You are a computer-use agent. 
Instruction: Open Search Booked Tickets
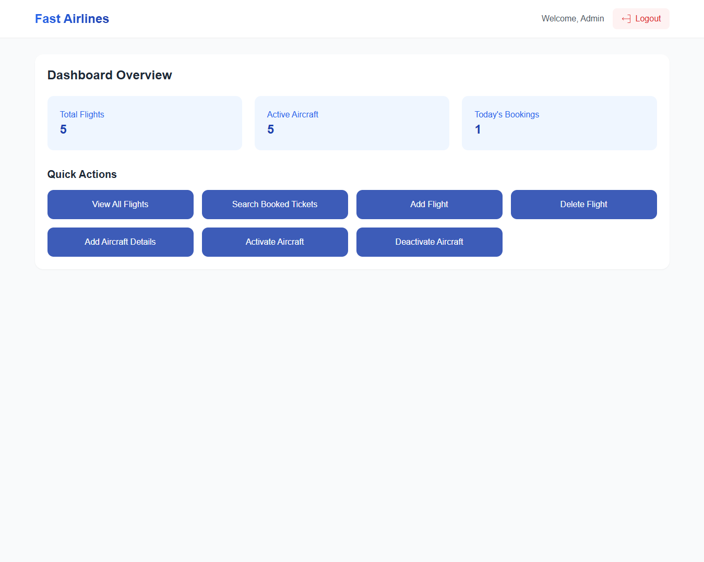275,205
